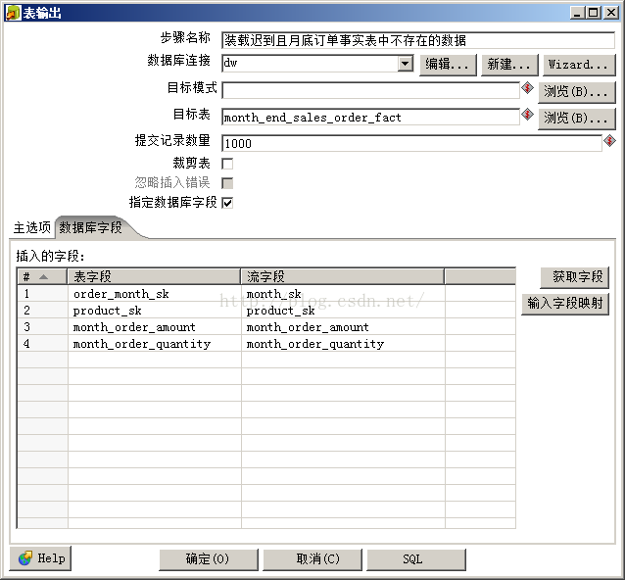
Task: Toggle the 裁剪表 checkbox
Action: (x=227, y=164)
